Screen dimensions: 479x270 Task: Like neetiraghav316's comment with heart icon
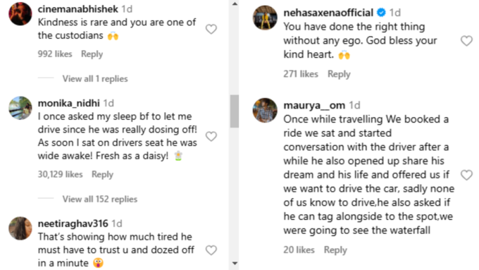(x=211, y=250)
